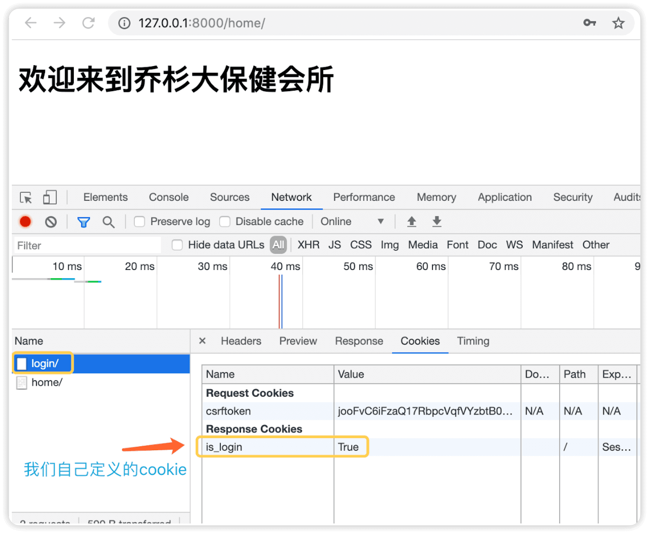Activate the inspect element picker icon
Image resolution: width=649 pixels, height=534 pixels.
click(26, 197)
